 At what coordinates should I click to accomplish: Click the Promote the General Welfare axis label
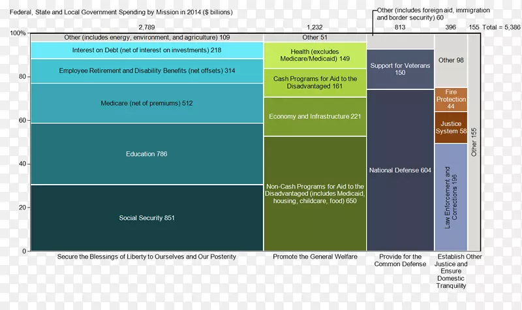click(315, 257)
